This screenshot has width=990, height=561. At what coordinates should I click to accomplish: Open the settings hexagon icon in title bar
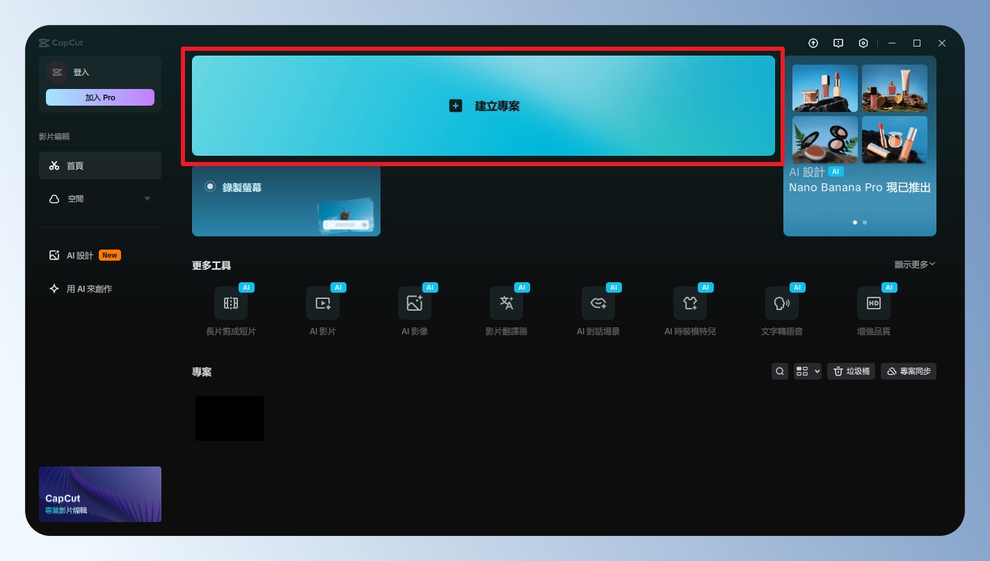(x=863, y=43)
